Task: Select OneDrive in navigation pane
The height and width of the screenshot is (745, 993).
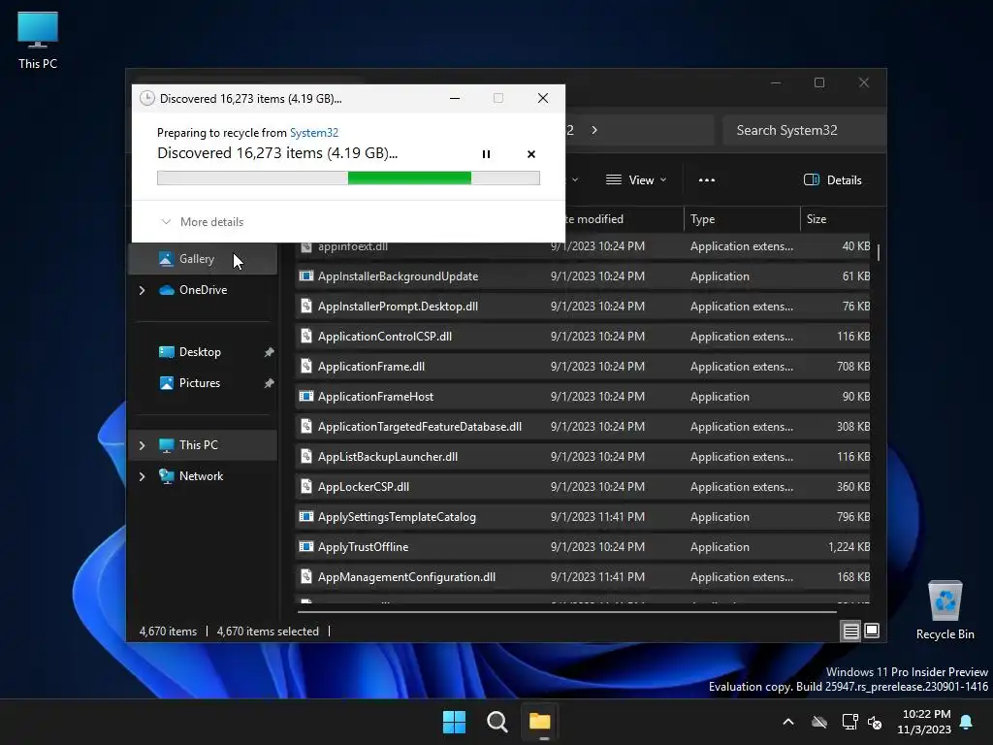Action: point(203,290)
